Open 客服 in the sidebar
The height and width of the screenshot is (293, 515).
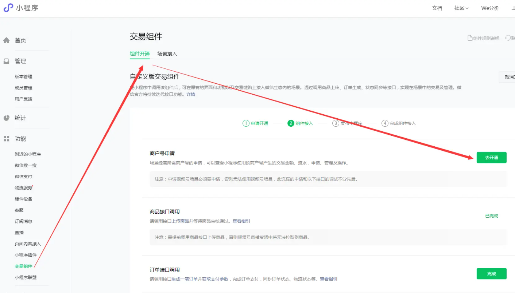click(x=19, y=210)
